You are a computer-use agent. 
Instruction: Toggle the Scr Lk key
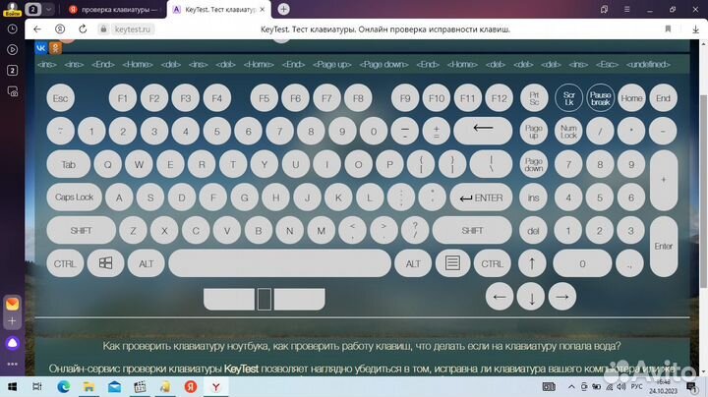click(x=568, y=98)
